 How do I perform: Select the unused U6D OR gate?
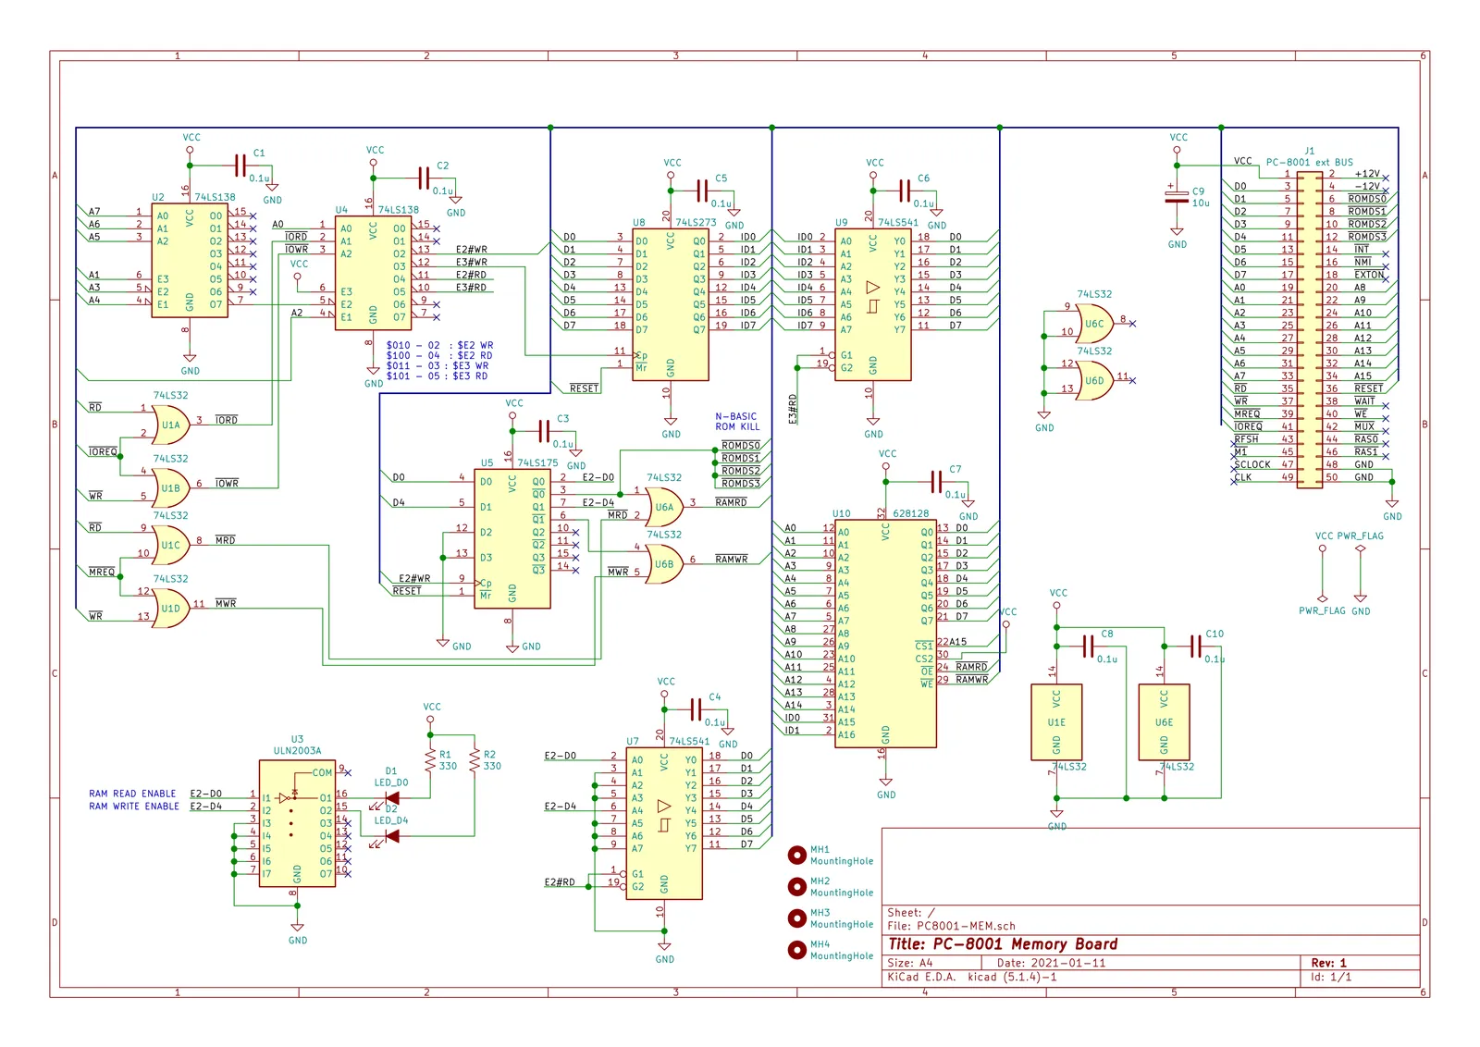[1094, 380]
